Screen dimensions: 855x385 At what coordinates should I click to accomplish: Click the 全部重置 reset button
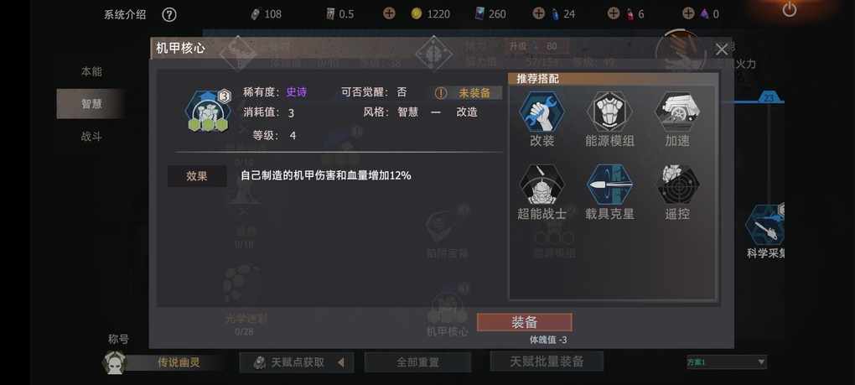pyautogui.click(x=417, y=362)
